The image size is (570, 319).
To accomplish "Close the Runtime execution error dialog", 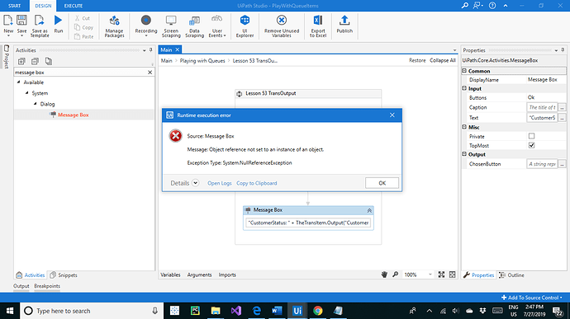I will pos(392,115).
